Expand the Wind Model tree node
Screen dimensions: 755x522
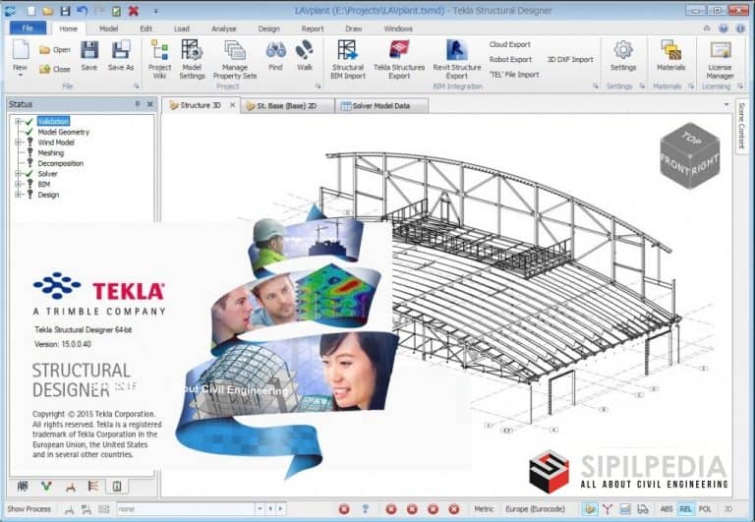coord(18,143)
